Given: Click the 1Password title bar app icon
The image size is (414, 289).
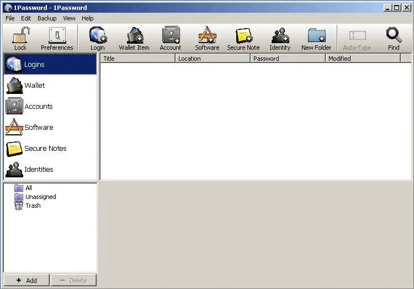Looking at the screenshot, I should coord(8,8).
